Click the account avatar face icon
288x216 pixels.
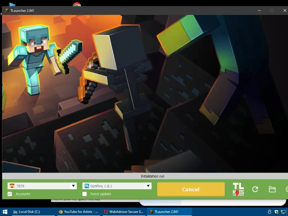[x=12, y=186]
